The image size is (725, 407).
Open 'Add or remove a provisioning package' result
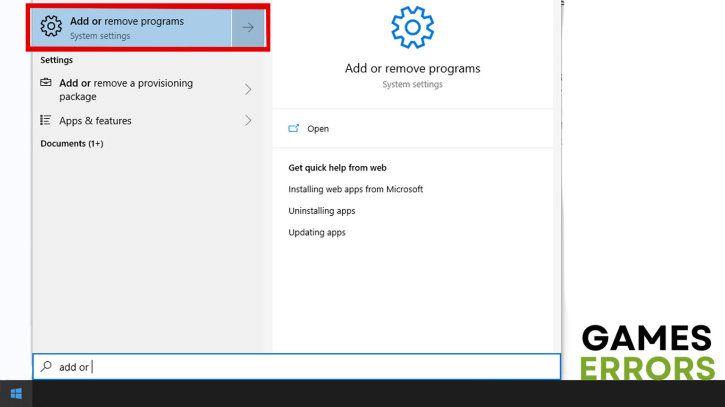tap(126, 90)
